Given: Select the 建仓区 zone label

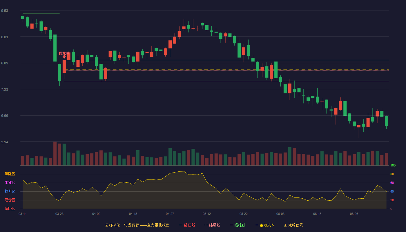Looking at the screenshot, I should point(10,200).
